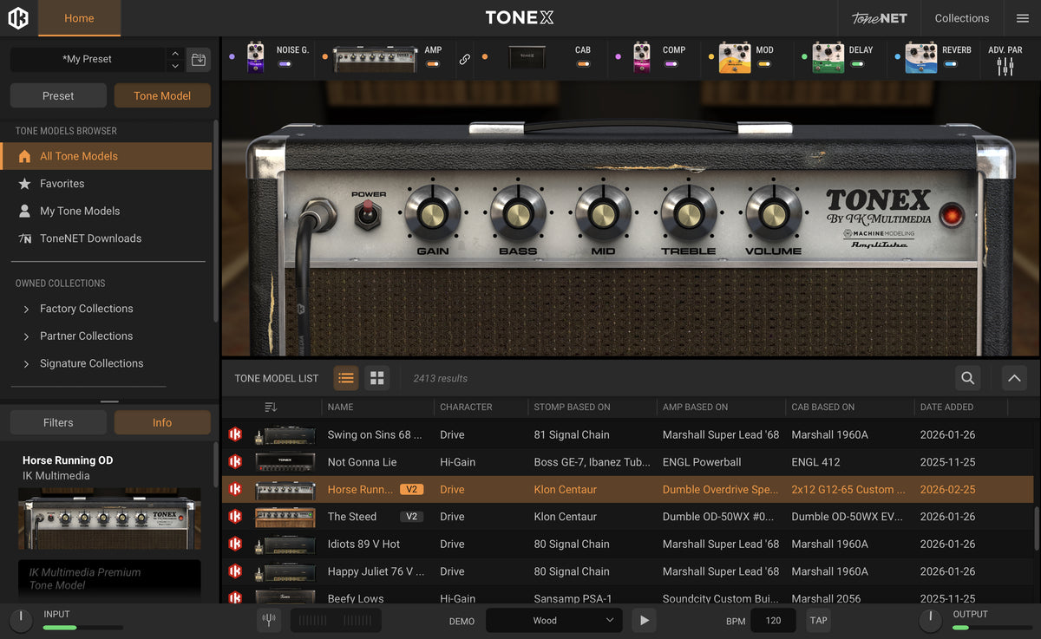Image resolution: width=1041 pixels, height=639 pixels.
Task: Toggle the COMP on/off switch
Action: tap(670, 64)
